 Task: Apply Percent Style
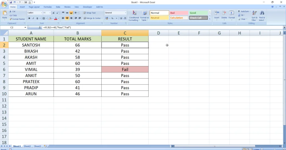pos(112,18)
